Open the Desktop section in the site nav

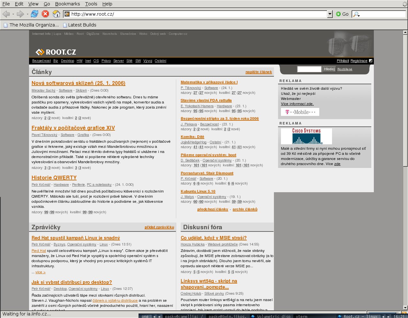pyautogui.click(x=67, y=61)
